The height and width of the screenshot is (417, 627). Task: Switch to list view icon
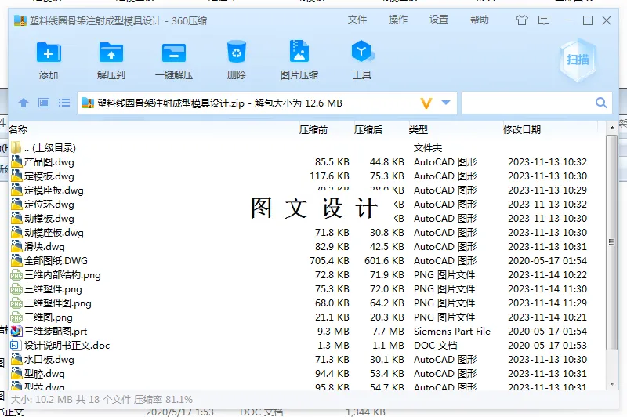click(64, 103)
